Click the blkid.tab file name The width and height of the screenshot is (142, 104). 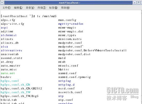coord(9,100)
